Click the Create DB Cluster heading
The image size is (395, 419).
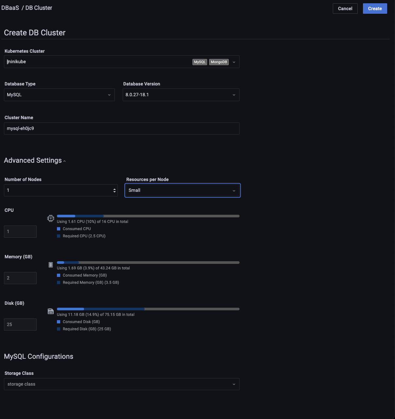click(x=35, y=33)
